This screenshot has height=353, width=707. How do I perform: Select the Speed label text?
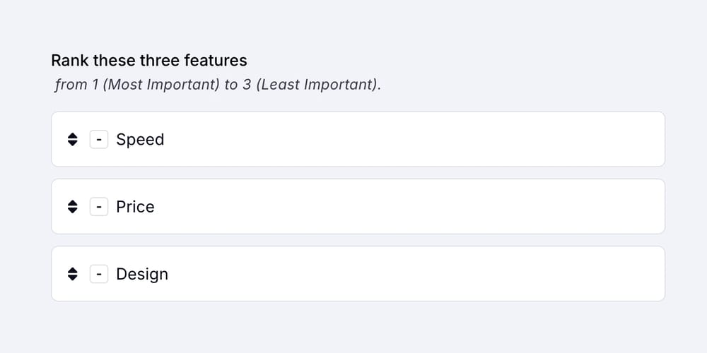(140, 140)
